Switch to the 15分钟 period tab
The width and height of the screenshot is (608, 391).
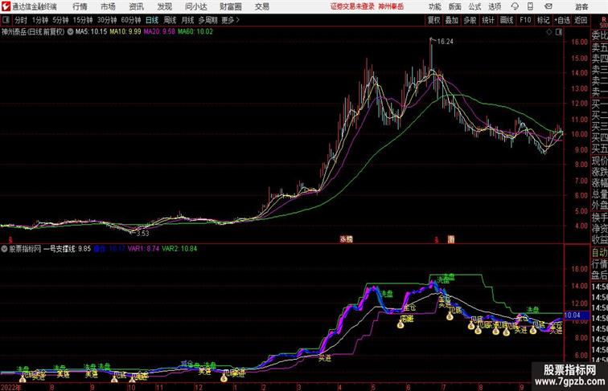click(x=83, y=20)
